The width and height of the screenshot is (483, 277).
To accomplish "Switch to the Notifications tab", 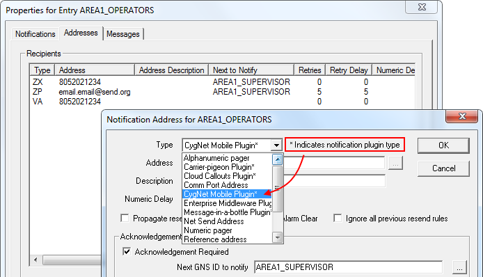I will (35, 34).
